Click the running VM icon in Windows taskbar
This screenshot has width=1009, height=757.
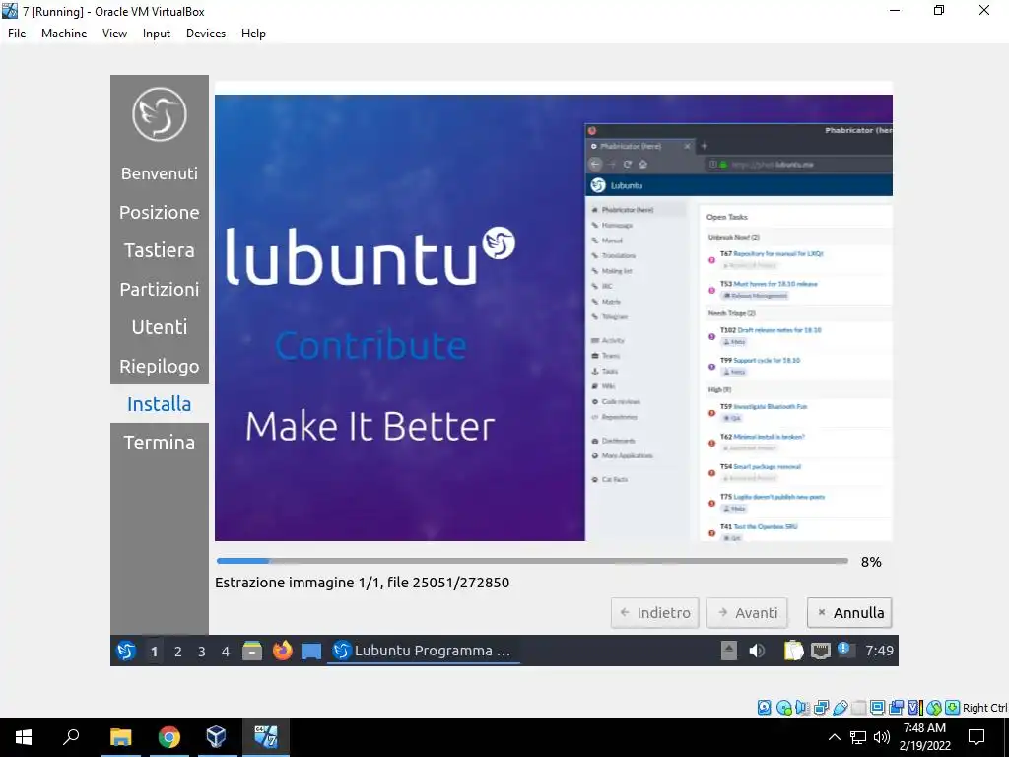(265, 737)
